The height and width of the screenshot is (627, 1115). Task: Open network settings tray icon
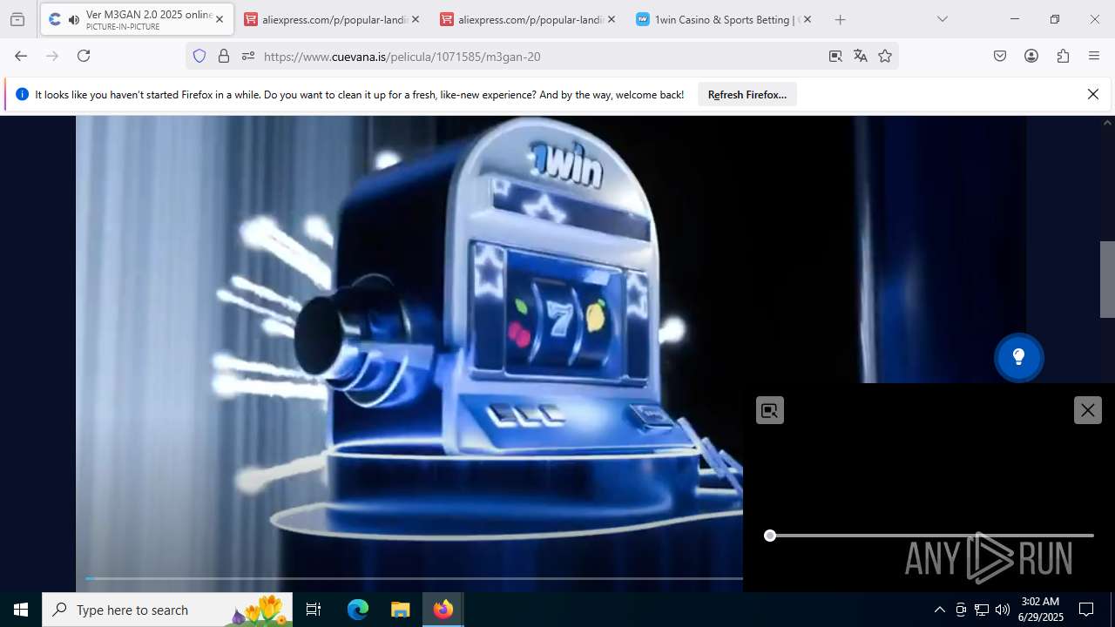coord(982,610)
